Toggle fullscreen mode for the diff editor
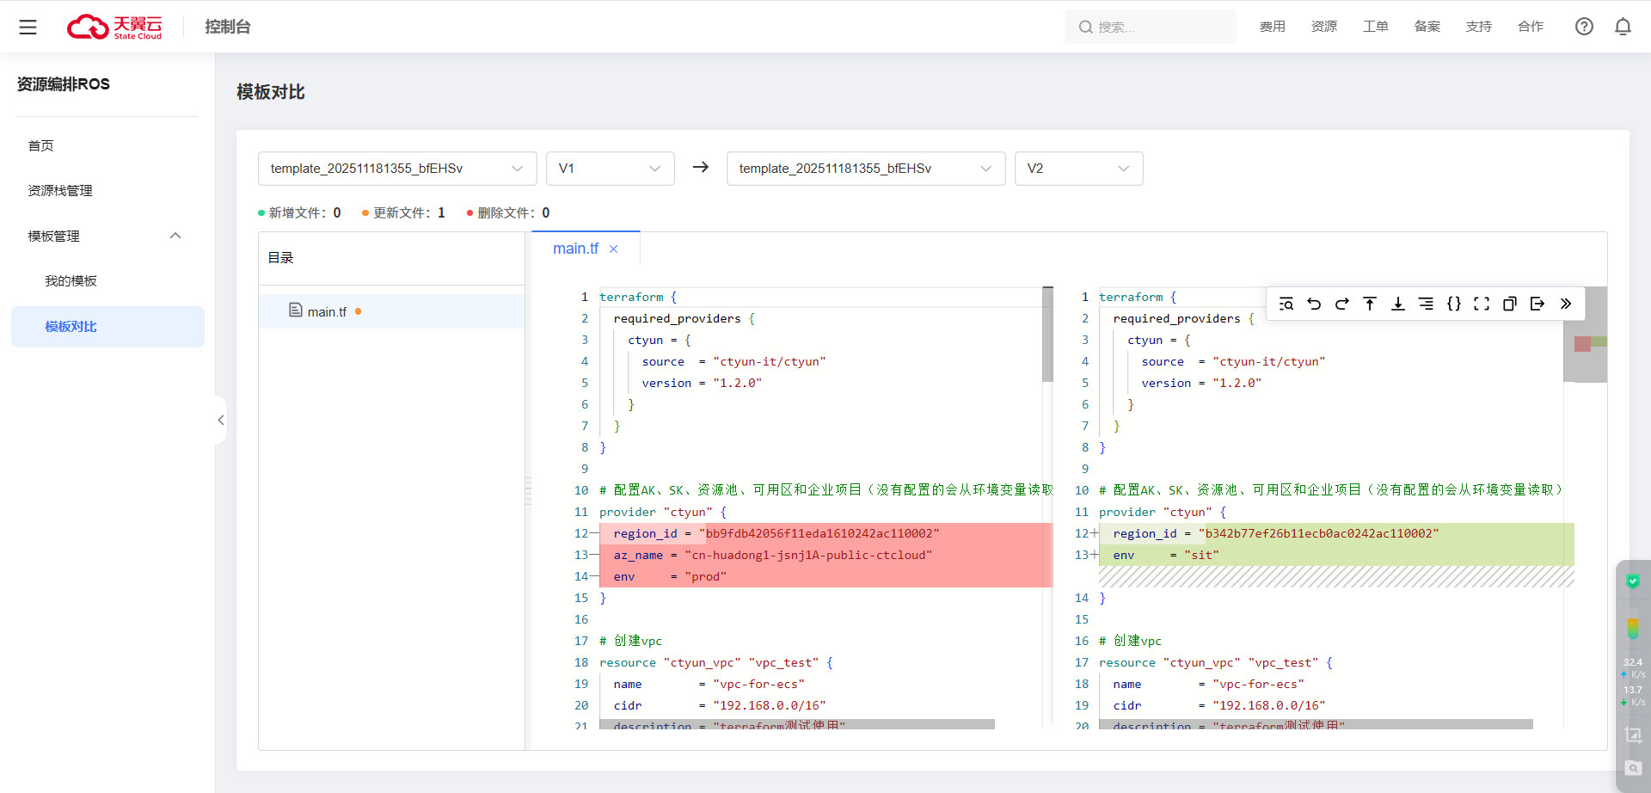This screenshot has width=1651, height=793. coord(1482,304)
